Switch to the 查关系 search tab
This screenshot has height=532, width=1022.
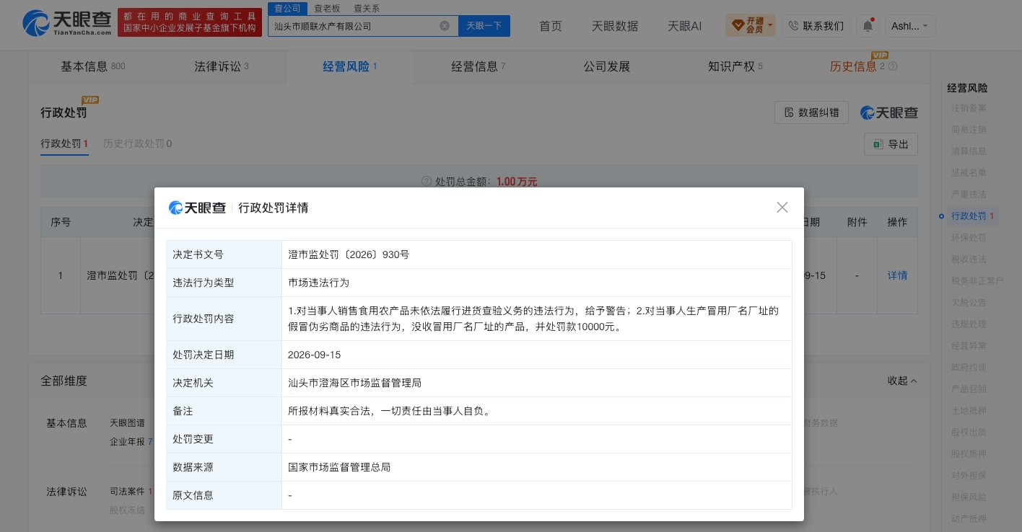tap(367, 9)
